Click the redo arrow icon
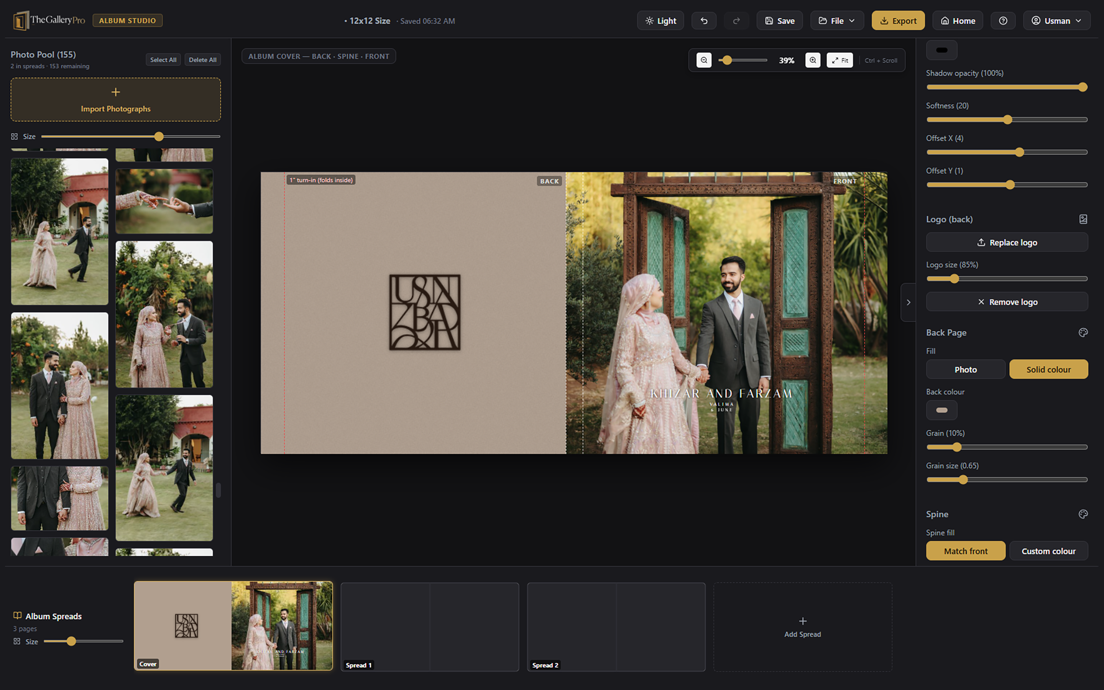1104x690 pixels. tap(736, 21)
